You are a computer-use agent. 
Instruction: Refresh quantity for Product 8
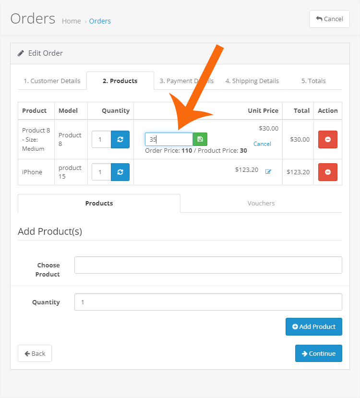coord(120,139)
